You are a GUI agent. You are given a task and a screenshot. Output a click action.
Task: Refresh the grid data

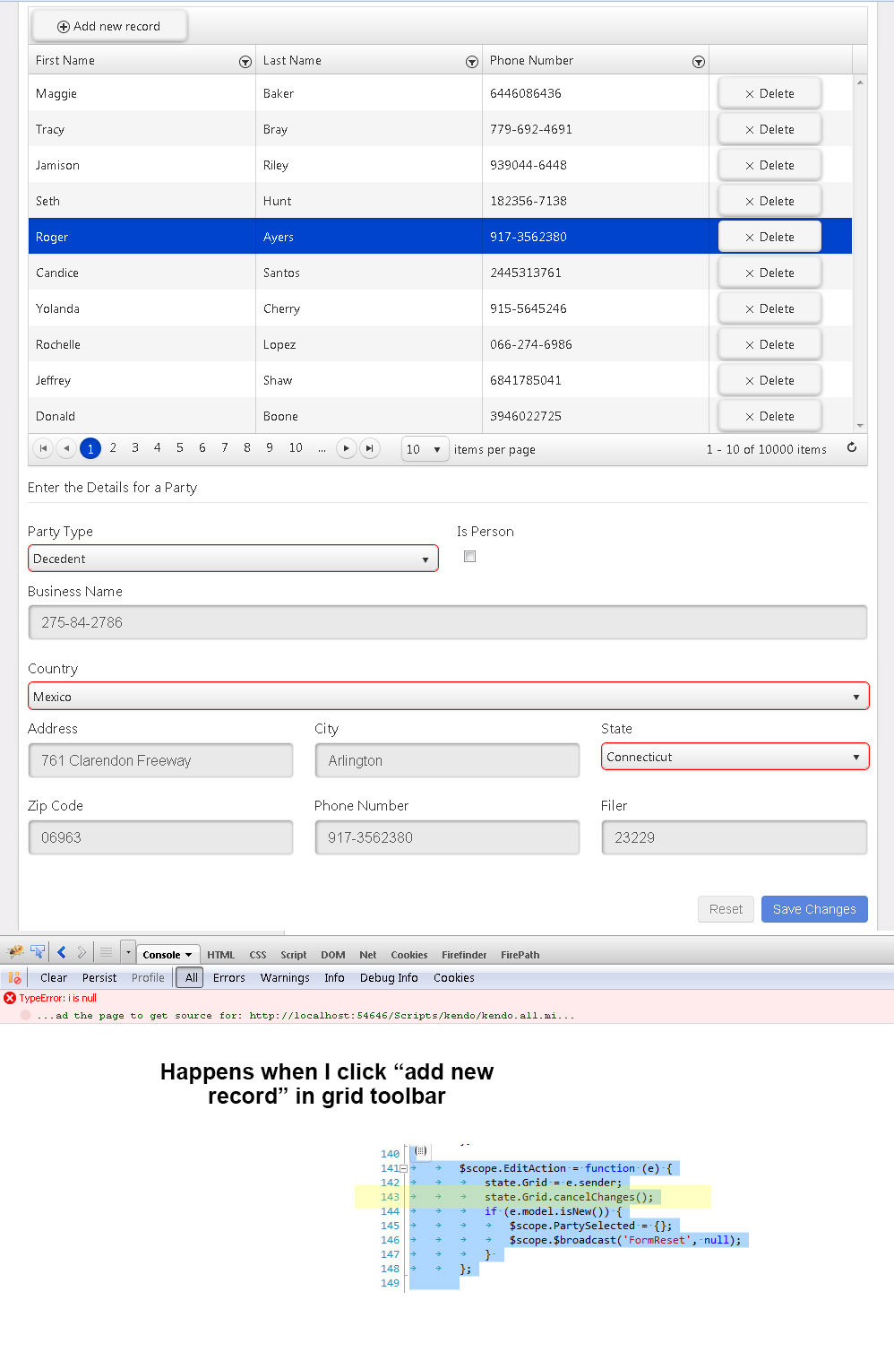[852, 447]
